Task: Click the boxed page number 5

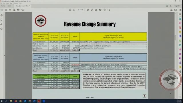Action: click(x=144, y=96)
